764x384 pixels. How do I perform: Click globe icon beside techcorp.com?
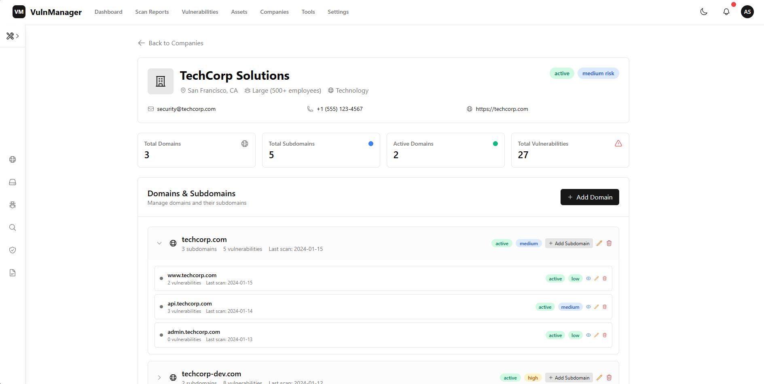click(173, 243)
